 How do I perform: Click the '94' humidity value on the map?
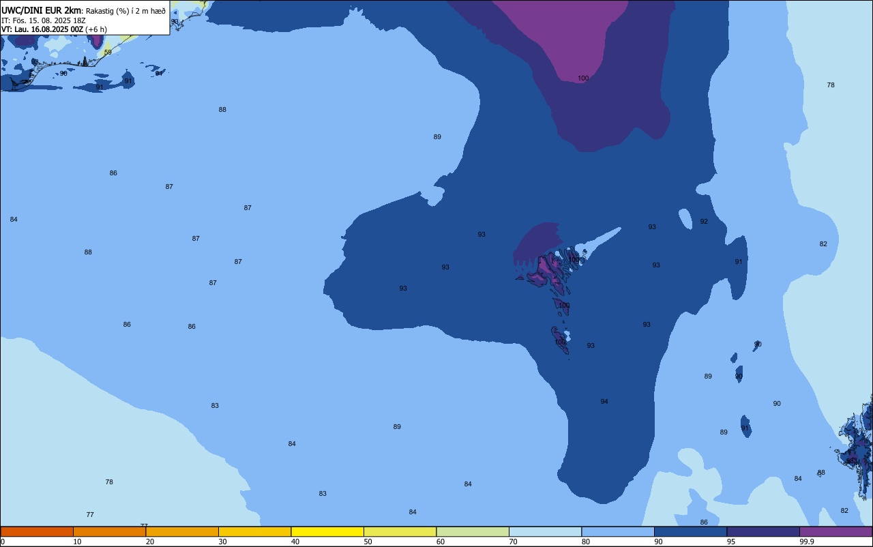pyautogui.click(x=604, y=402)
